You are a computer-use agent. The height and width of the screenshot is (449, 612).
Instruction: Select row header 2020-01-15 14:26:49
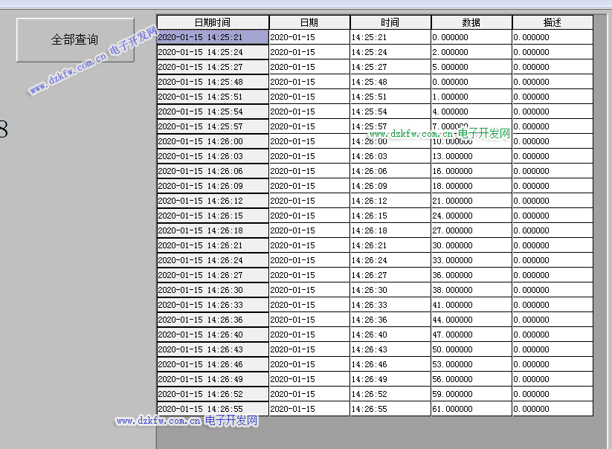[x=213, y=379]
